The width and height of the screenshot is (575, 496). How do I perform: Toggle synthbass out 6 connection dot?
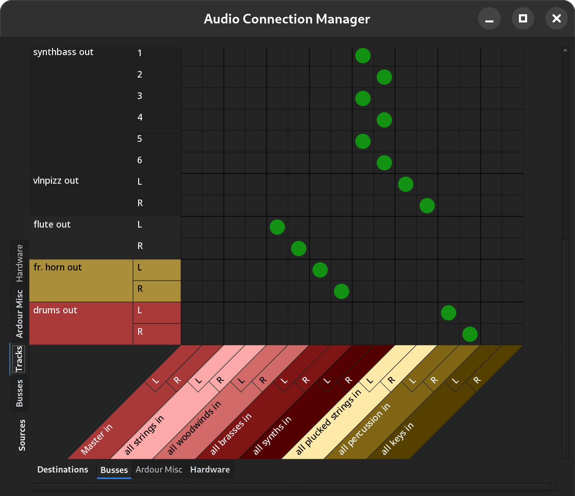point(384,162)
